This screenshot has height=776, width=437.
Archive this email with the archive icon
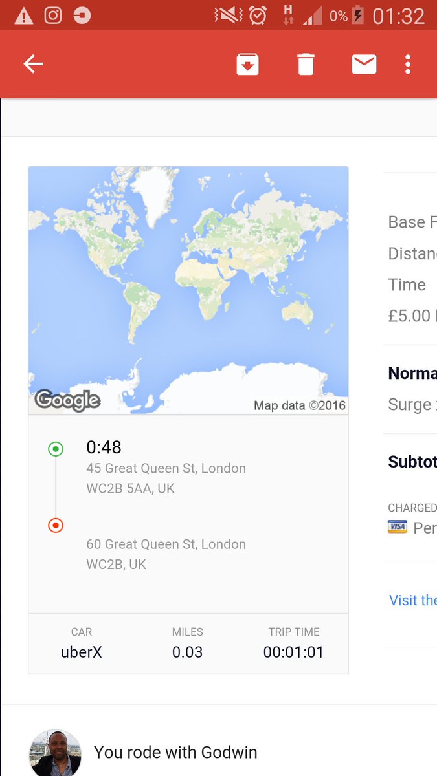coord(247,64)
